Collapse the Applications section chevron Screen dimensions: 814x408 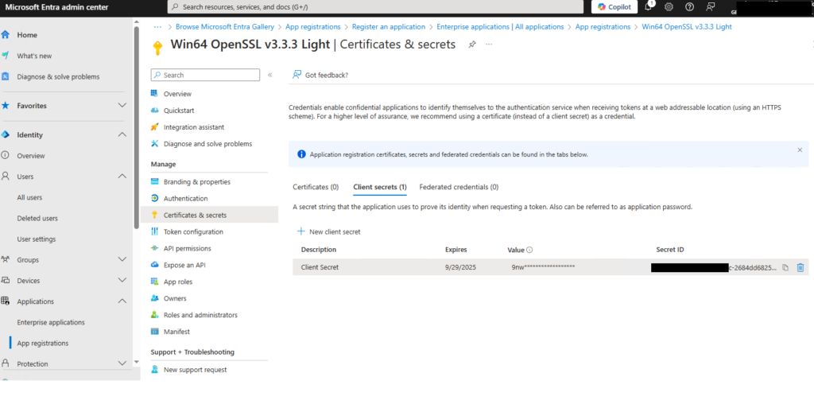pos(122,301)
